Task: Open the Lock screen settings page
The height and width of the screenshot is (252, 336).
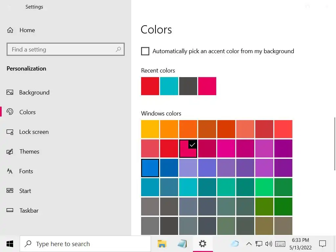Action: tap(34, 132)
